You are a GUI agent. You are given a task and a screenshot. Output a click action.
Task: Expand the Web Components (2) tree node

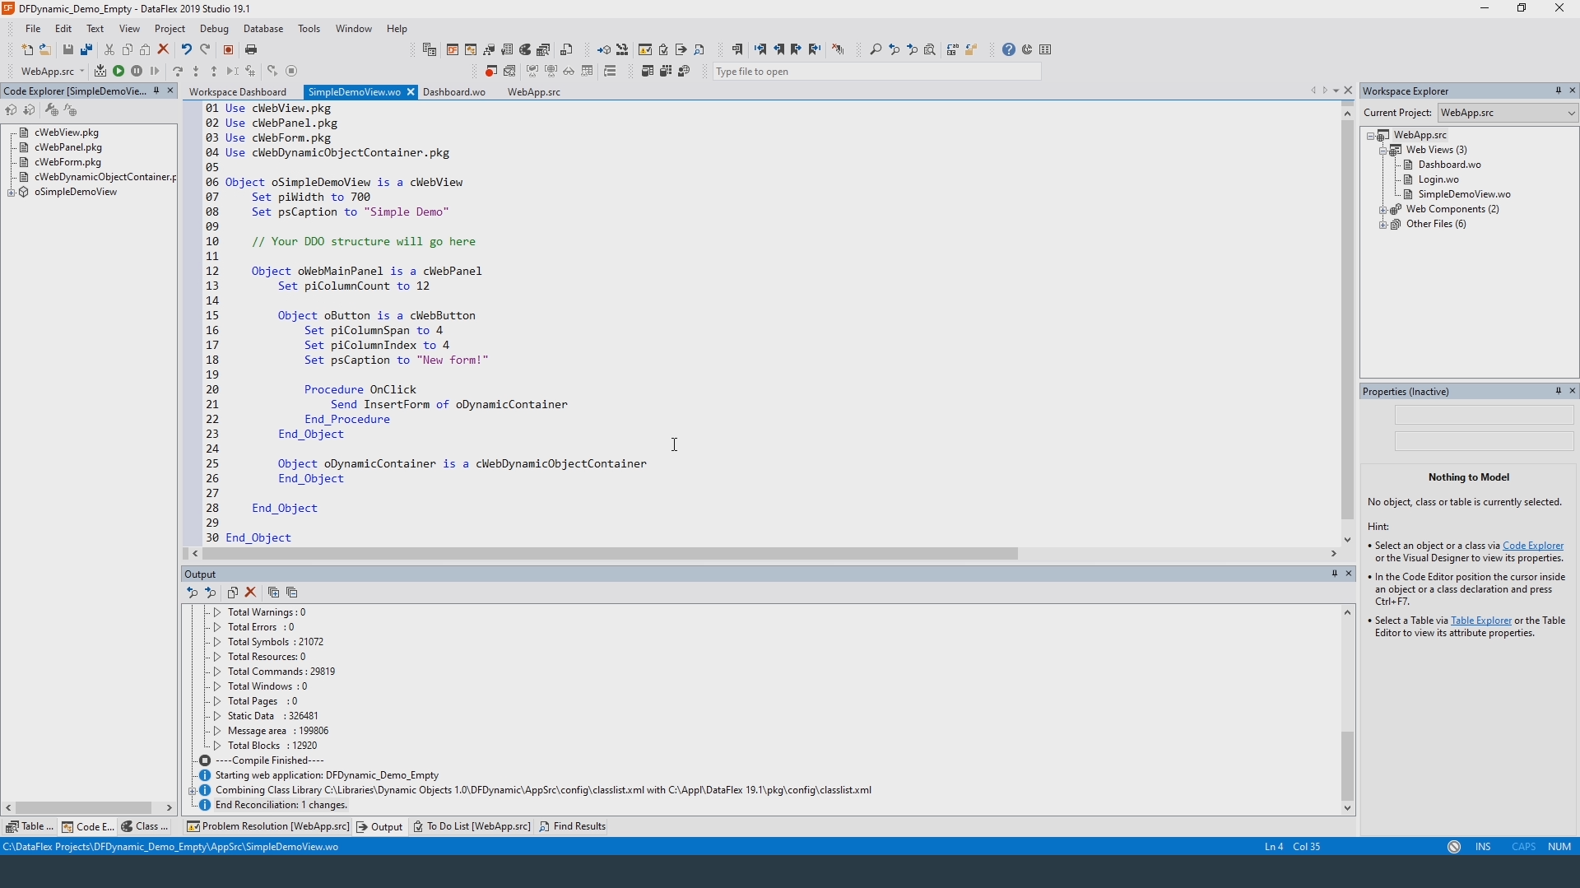(1383, 210)
